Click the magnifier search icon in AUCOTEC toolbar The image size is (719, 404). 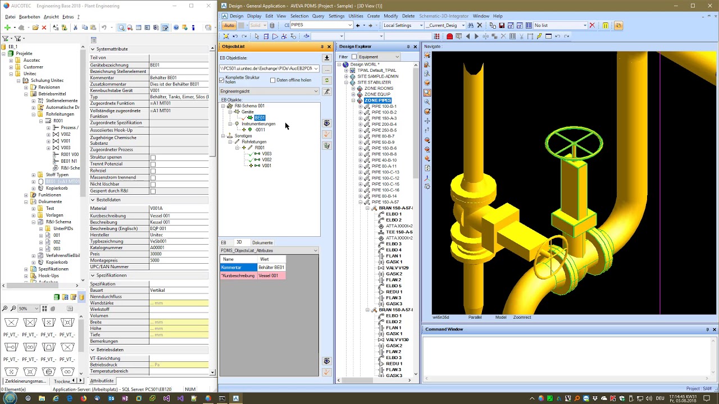(121, 27)
